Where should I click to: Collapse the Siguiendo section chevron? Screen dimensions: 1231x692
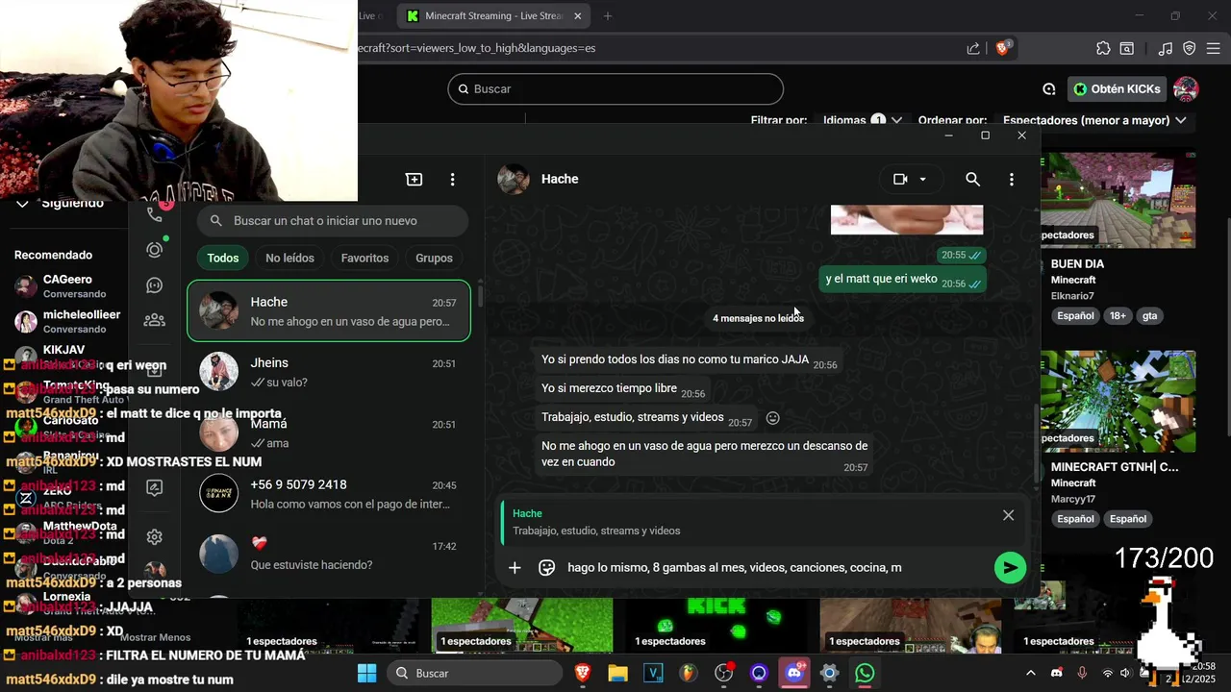[22, 204]
